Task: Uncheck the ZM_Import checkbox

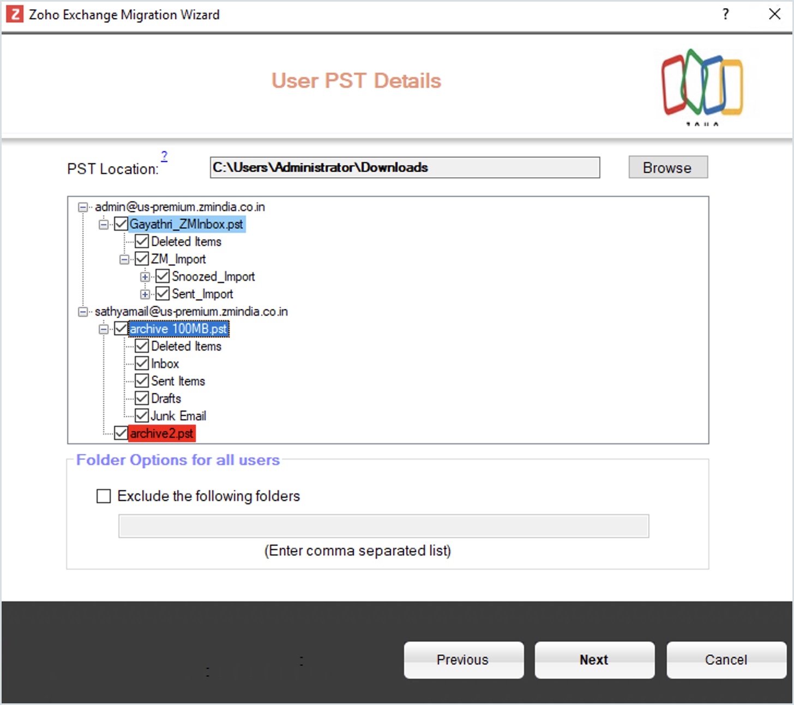Action: [x=141, y=259]
